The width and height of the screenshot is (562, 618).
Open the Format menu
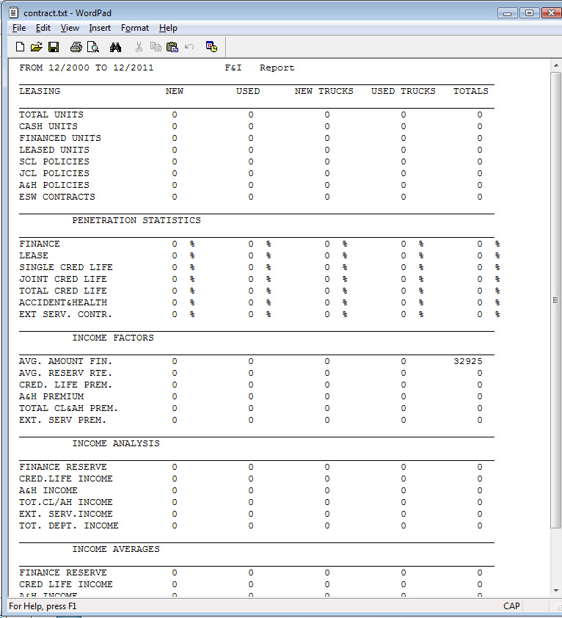[x=135, y=28]
